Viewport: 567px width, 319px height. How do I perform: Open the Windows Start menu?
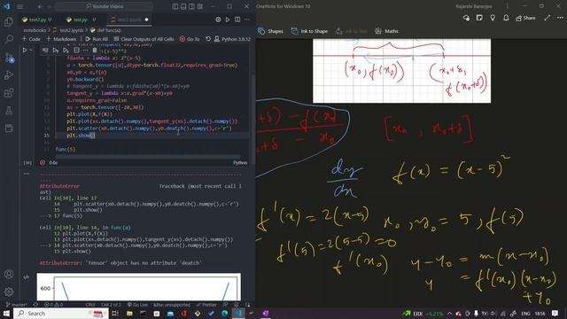click(6, 313)
